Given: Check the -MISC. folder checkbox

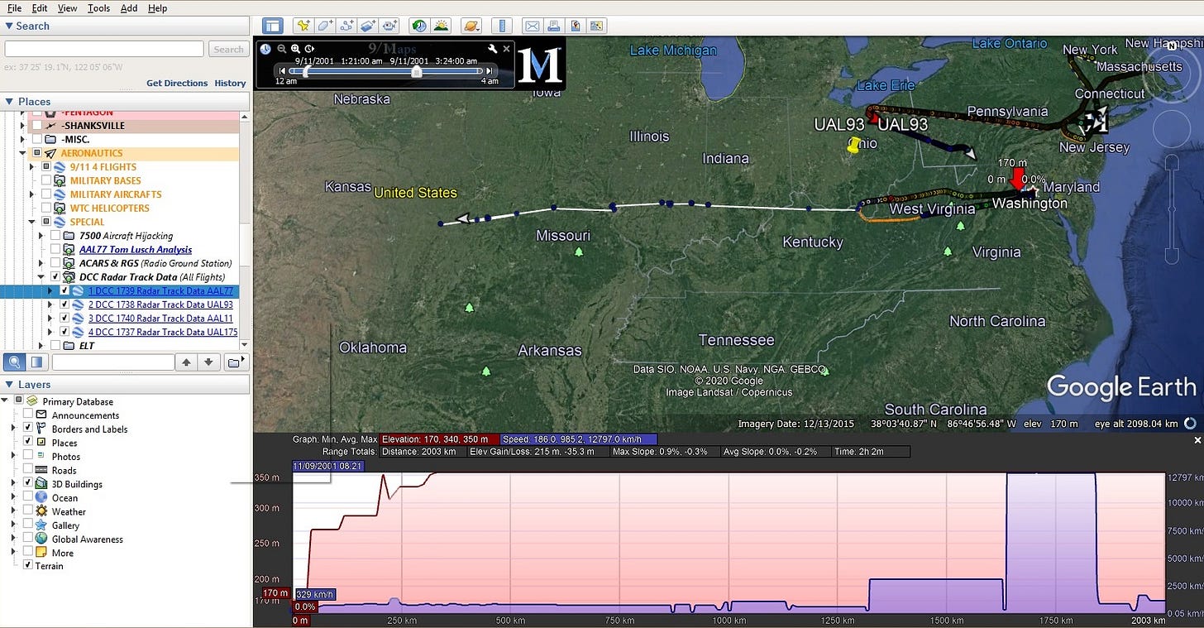Looking at the screenshot, I should pos(36,139).
